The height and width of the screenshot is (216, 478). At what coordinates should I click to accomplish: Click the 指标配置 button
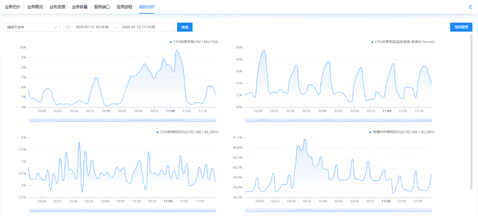pos(461,27)
